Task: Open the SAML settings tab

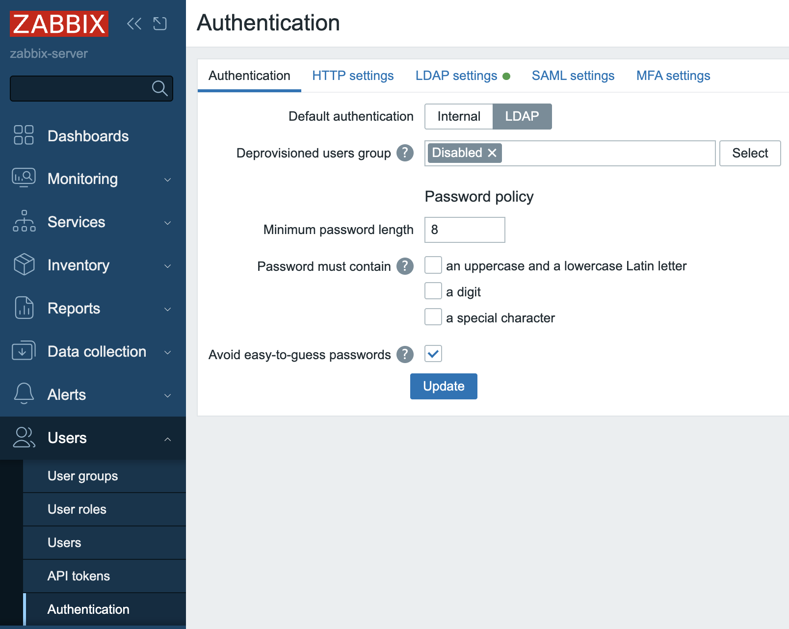Action: [x=573, y=76]
